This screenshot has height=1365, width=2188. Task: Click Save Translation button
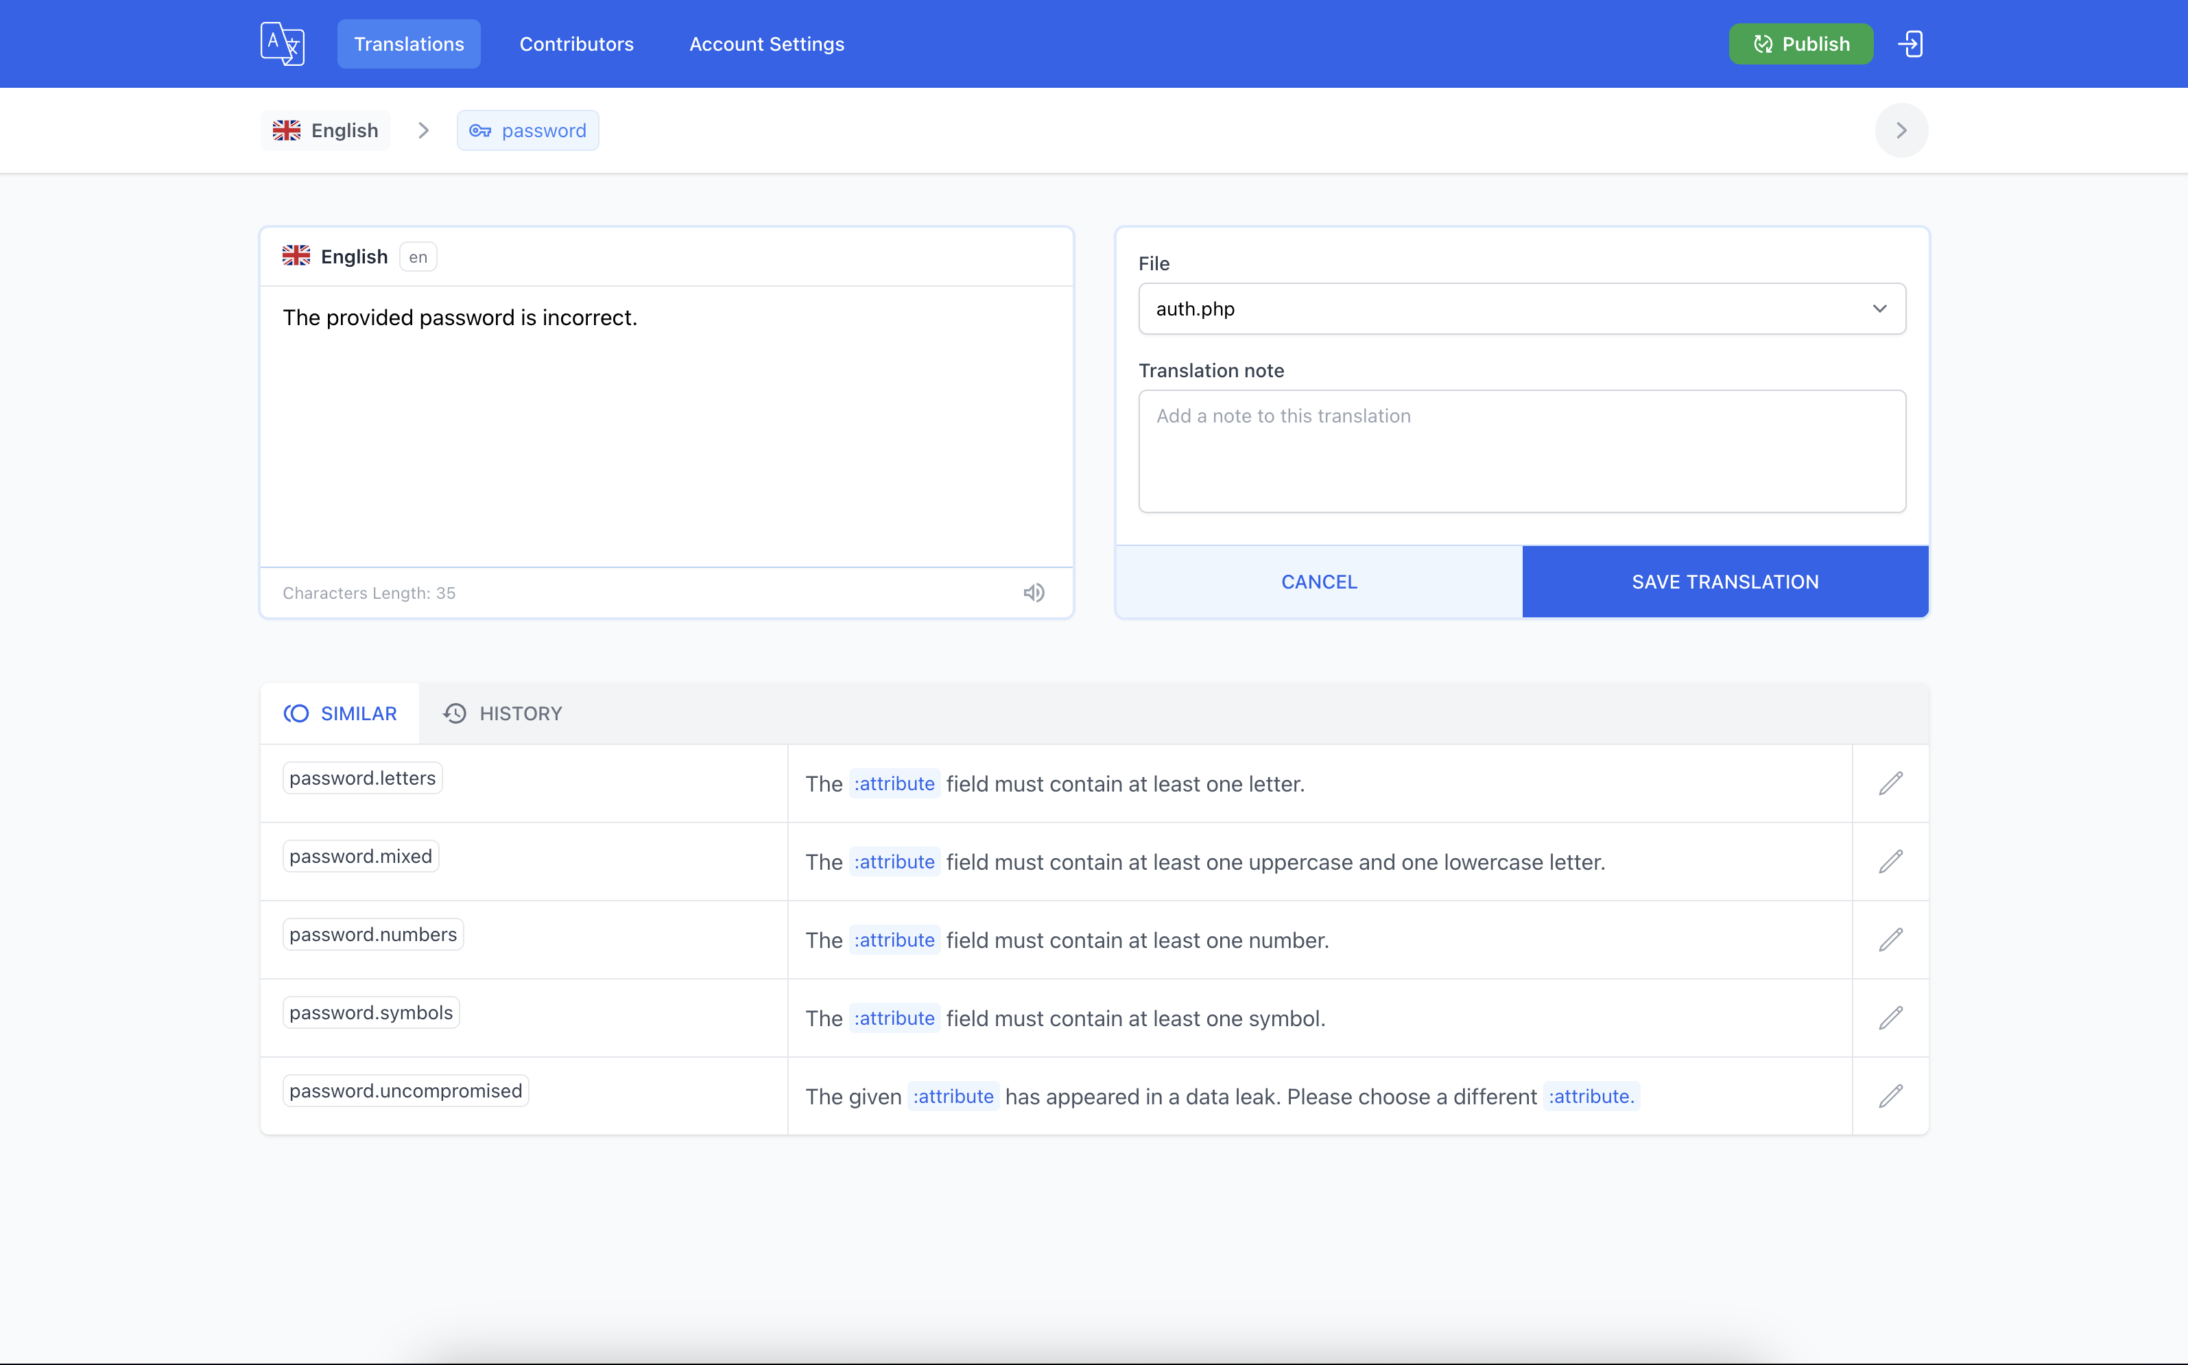[1725, 582]
